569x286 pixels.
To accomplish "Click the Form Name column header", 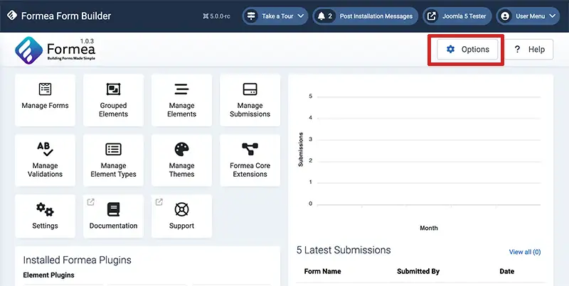I will point(323,271).
